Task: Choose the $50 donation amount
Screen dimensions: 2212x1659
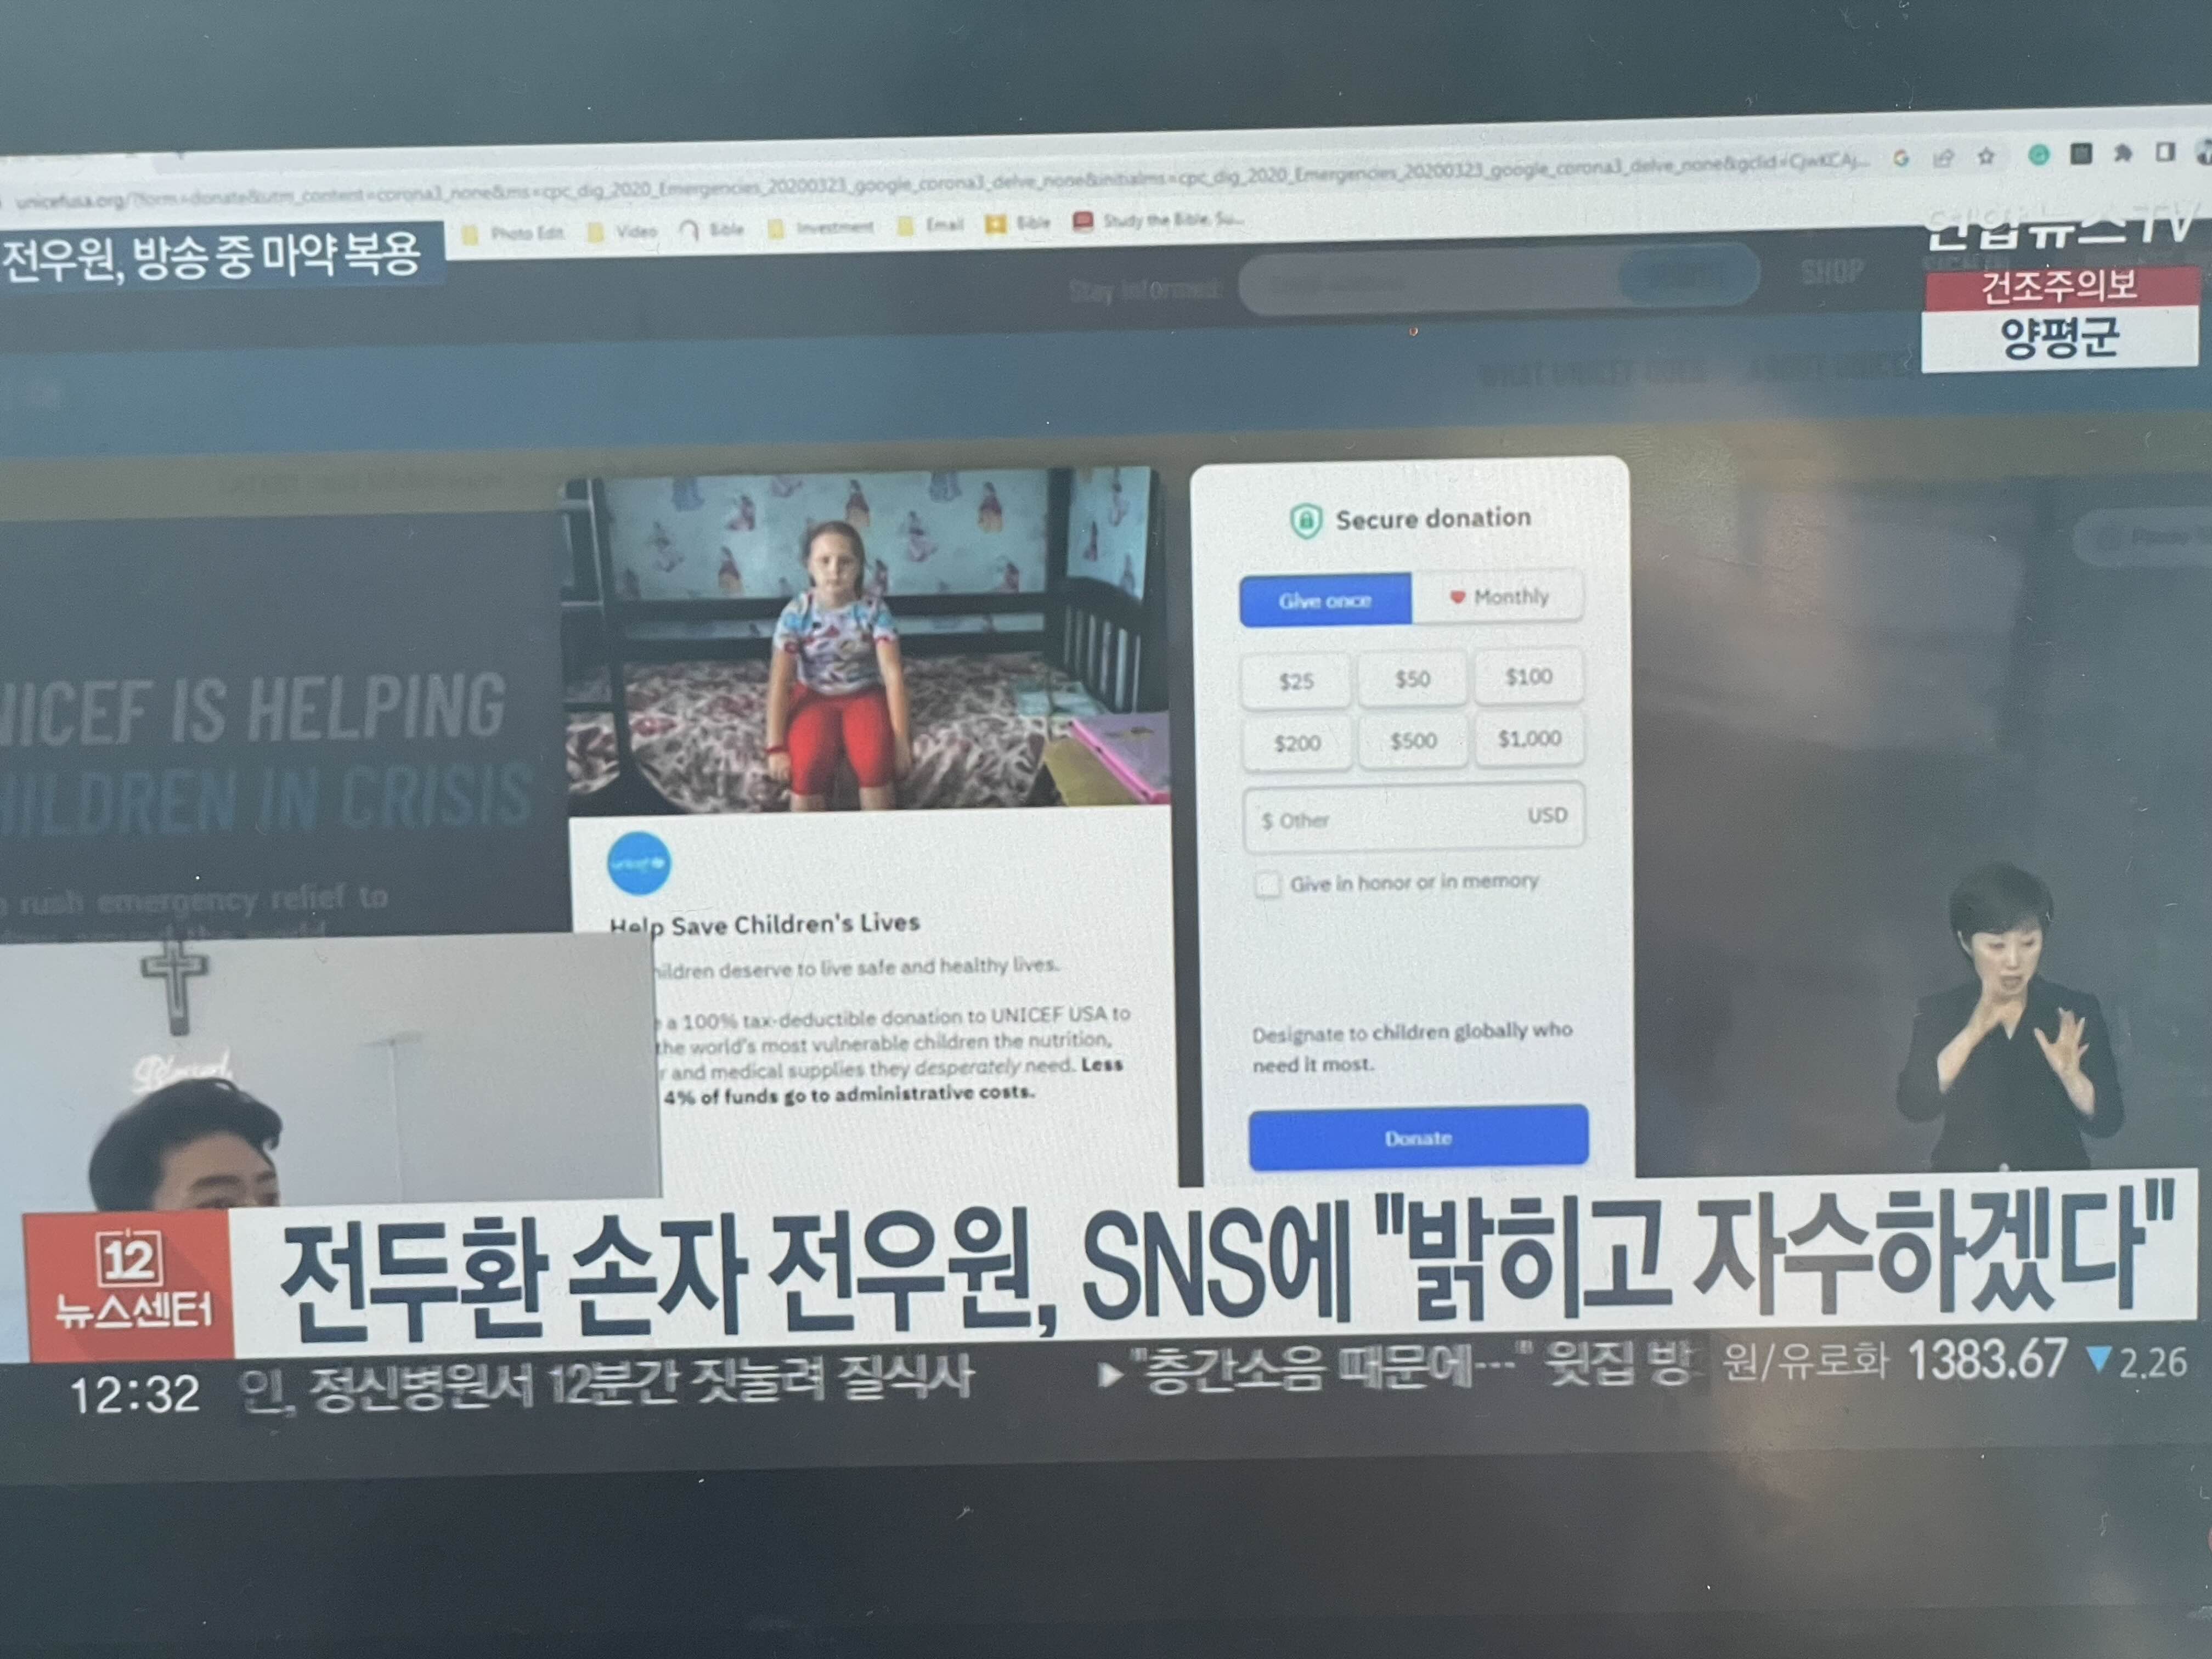Action: [x=1412, y=679]
